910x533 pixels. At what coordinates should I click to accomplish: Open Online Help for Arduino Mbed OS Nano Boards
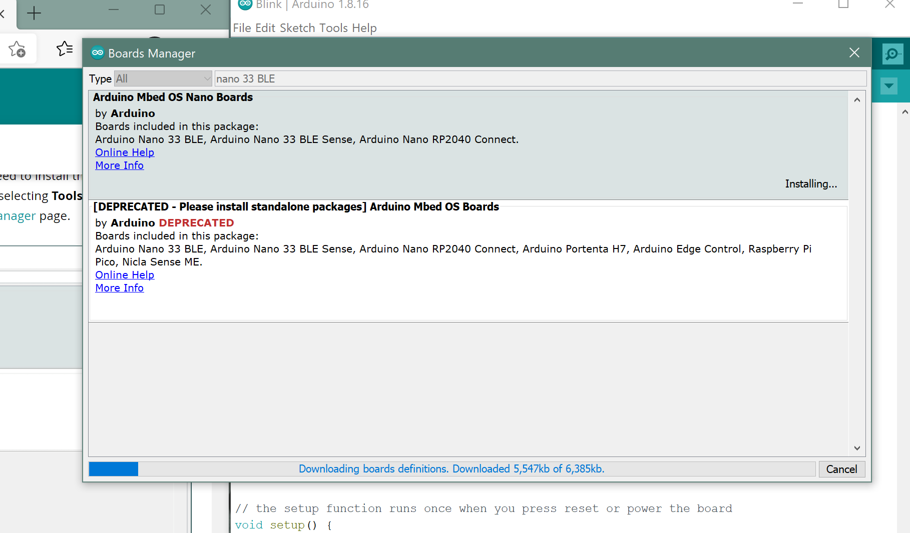tap(125, 152)
